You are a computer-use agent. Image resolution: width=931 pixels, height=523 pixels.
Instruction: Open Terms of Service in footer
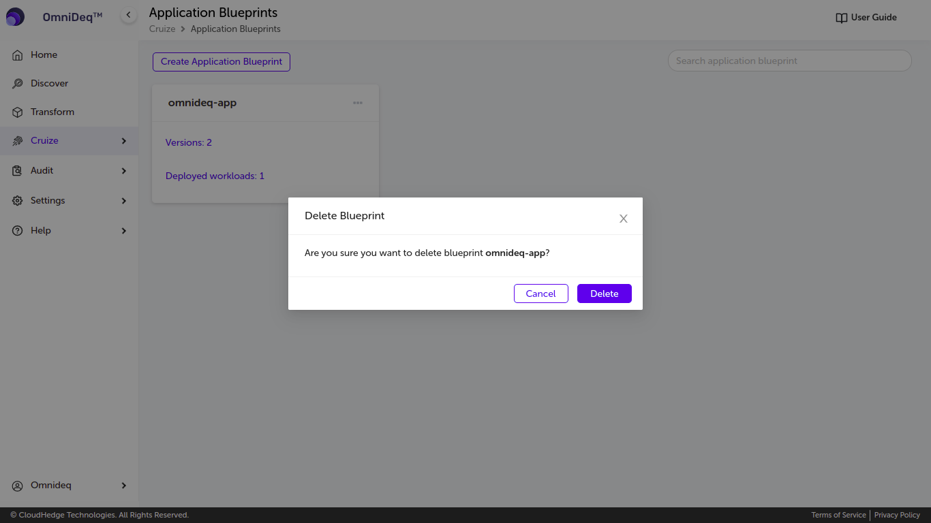pyautogui.click(x=838, y=515)
